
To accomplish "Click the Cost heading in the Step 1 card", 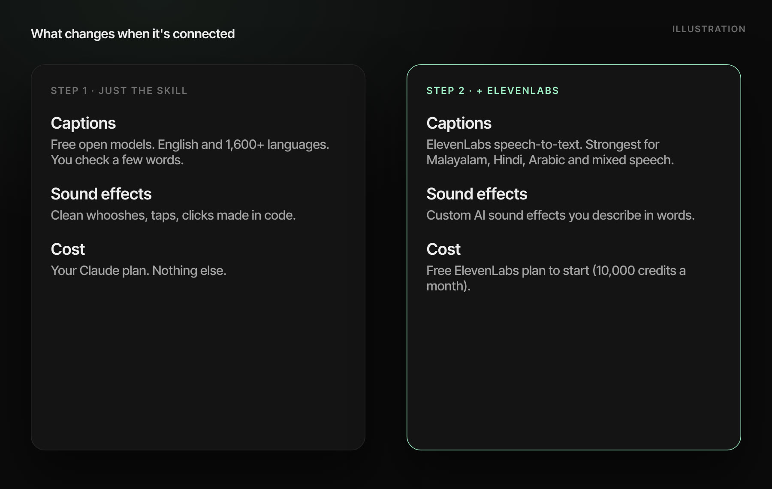I will pos(68,249).
